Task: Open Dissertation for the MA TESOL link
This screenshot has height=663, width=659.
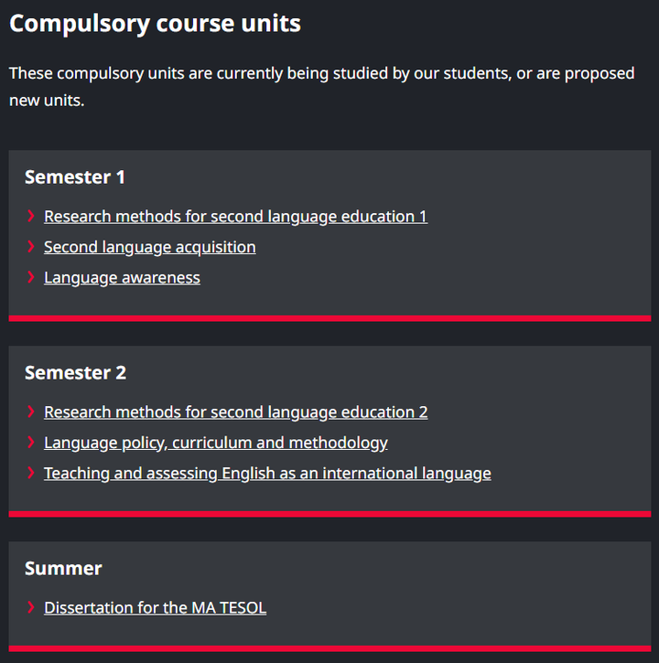Action: [155, 607]
